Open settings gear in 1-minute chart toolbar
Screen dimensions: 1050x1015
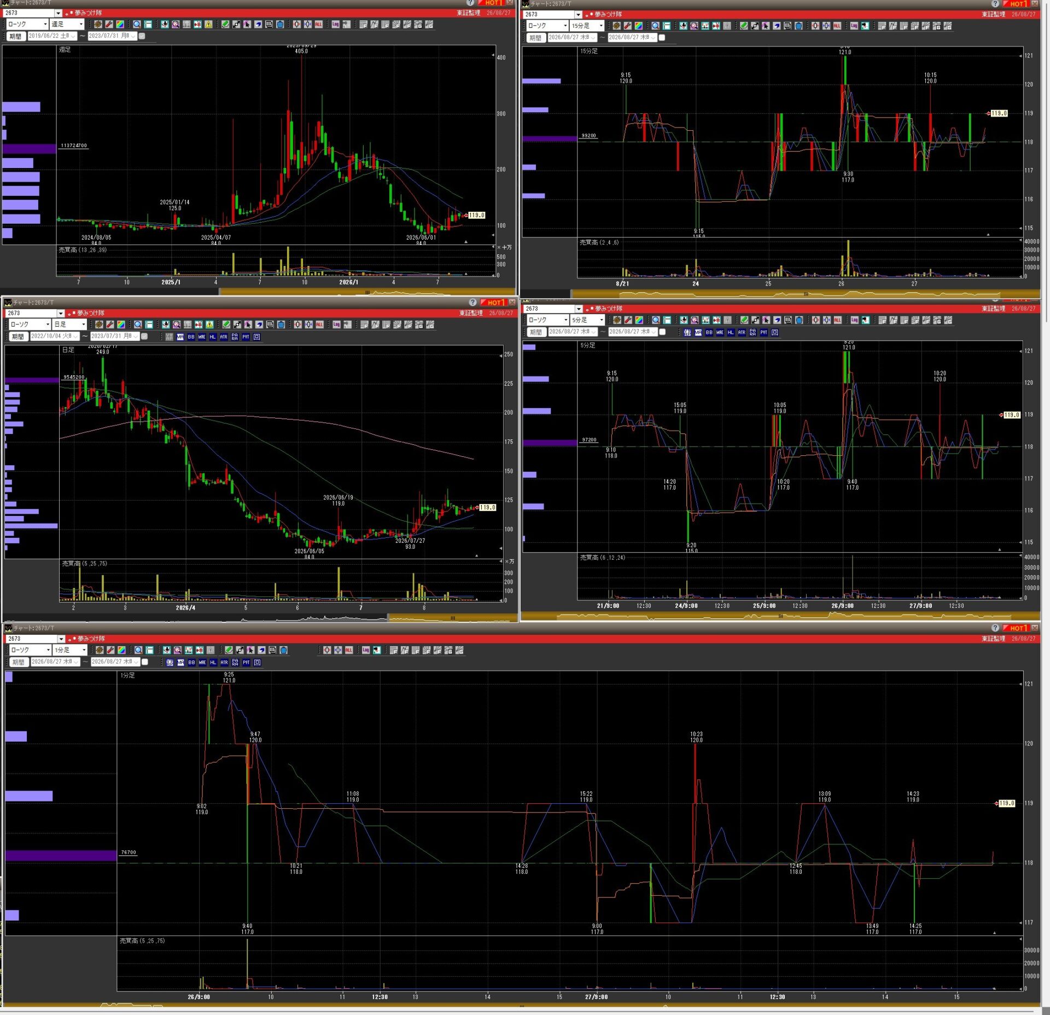pyautogui.click(x=100, y=650)
